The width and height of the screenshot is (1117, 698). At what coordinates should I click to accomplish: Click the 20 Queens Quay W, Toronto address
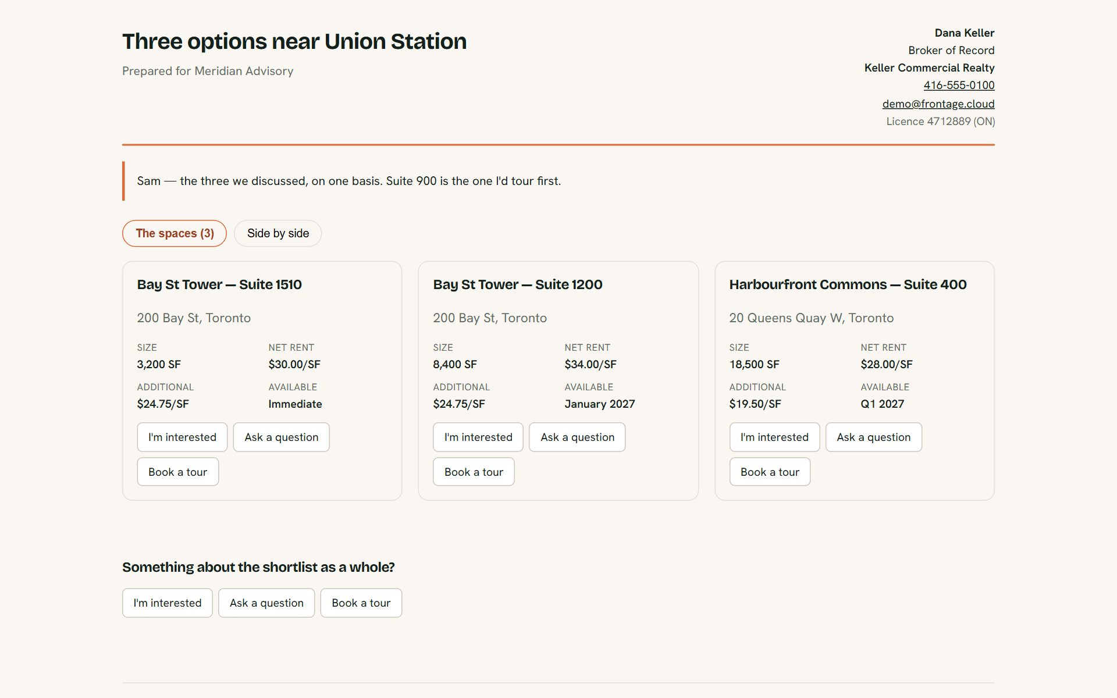tap(811, 318)
